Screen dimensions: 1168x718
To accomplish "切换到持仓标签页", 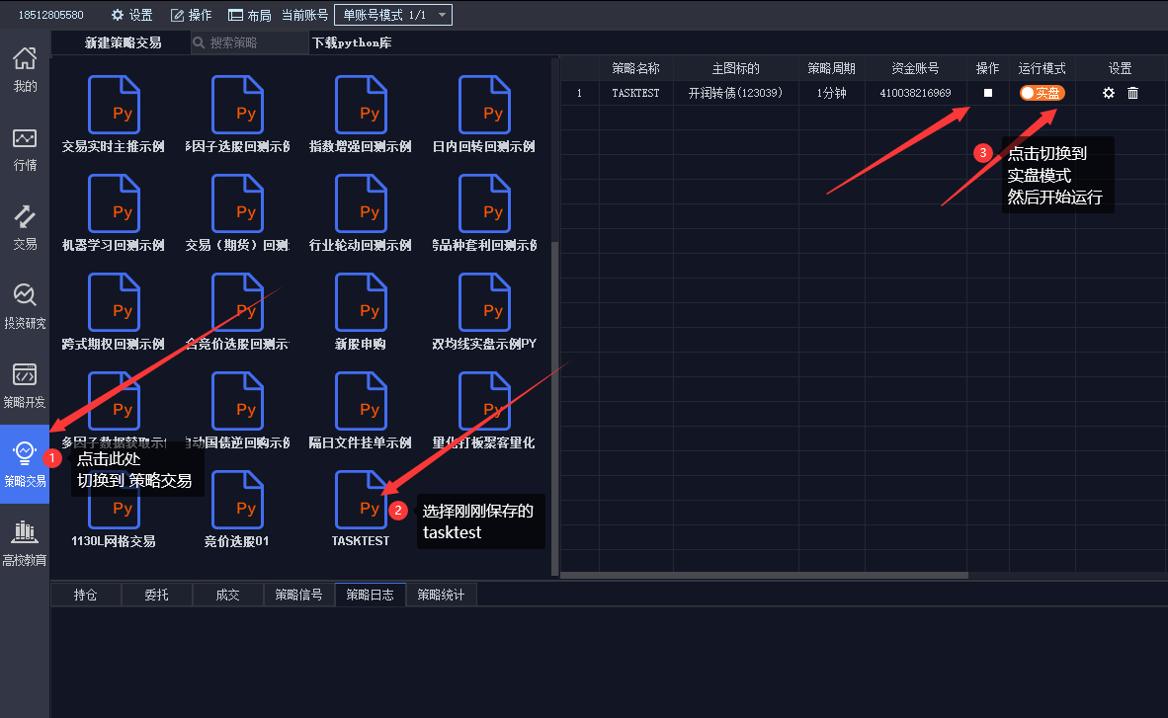I will point(85,595).
